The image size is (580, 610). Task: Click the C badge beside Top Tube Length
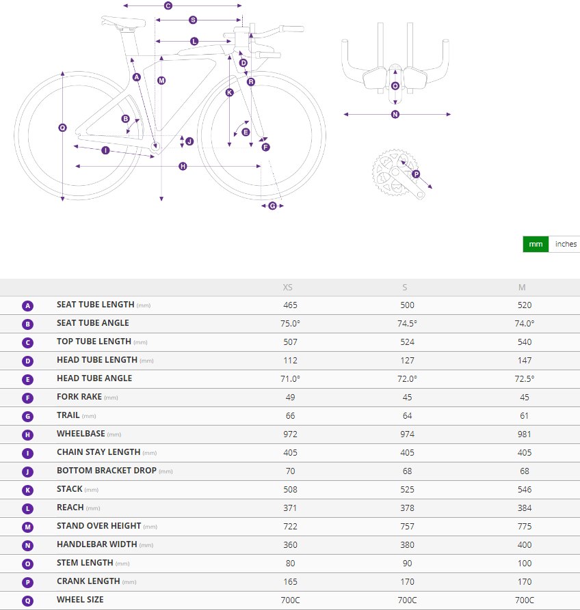(x=27, y=342)
